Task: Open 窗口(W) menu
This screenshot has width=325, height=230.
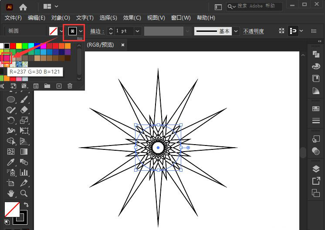Action: (181, 18)
